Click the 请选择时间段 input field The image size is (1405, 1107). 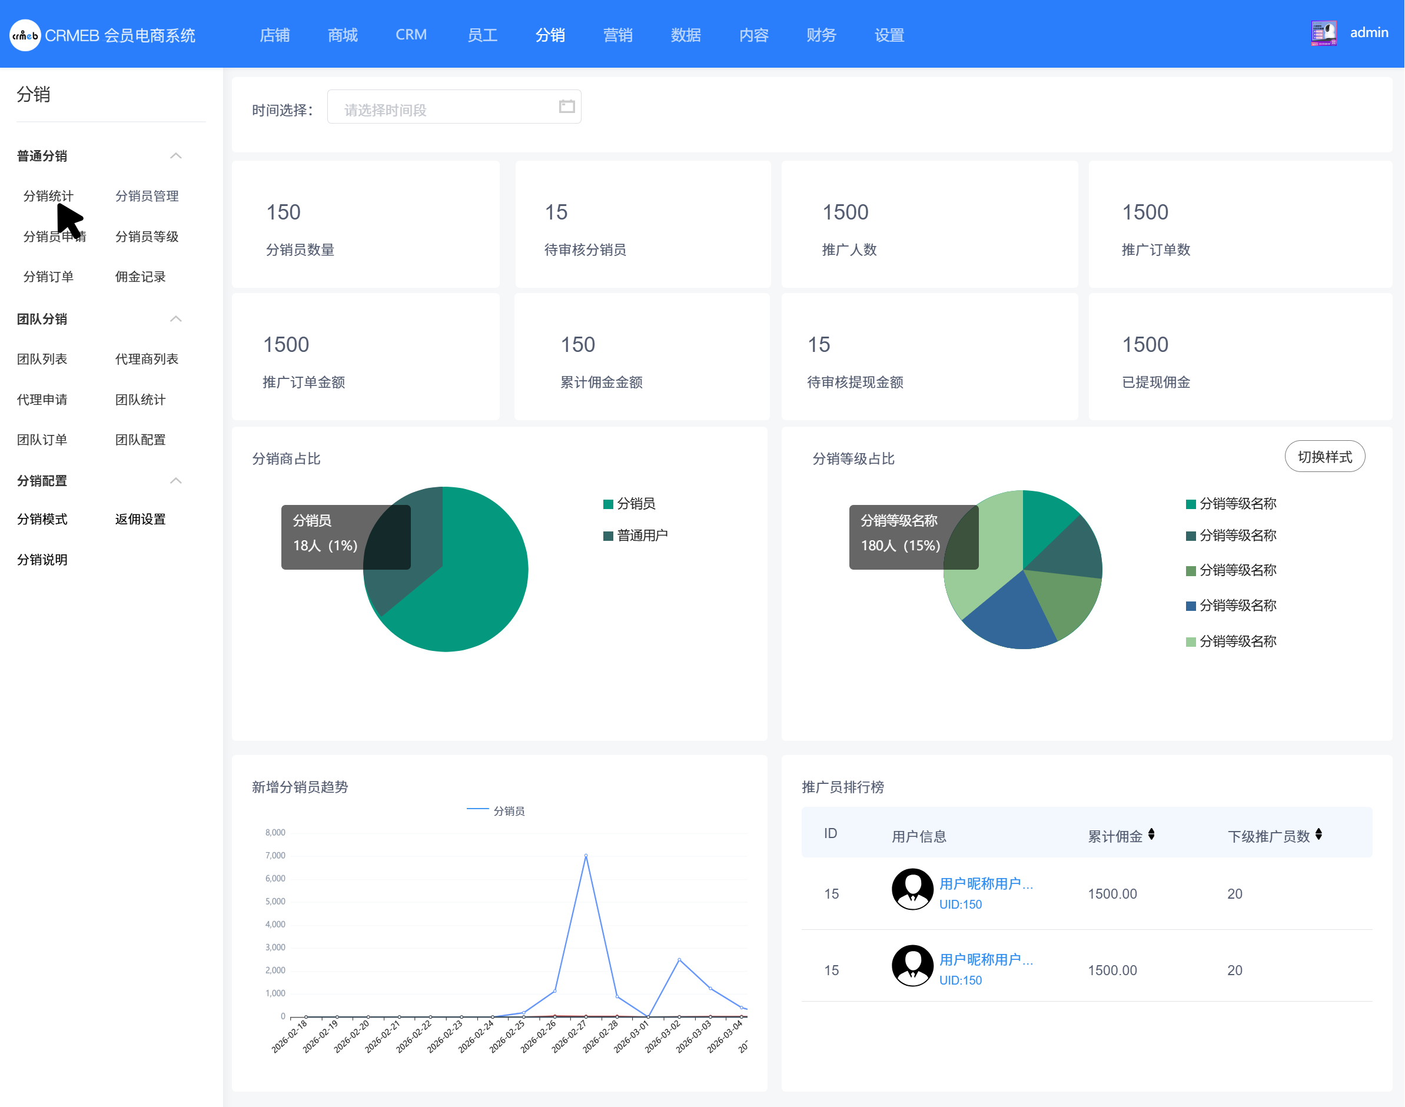(x=441, y=109)
